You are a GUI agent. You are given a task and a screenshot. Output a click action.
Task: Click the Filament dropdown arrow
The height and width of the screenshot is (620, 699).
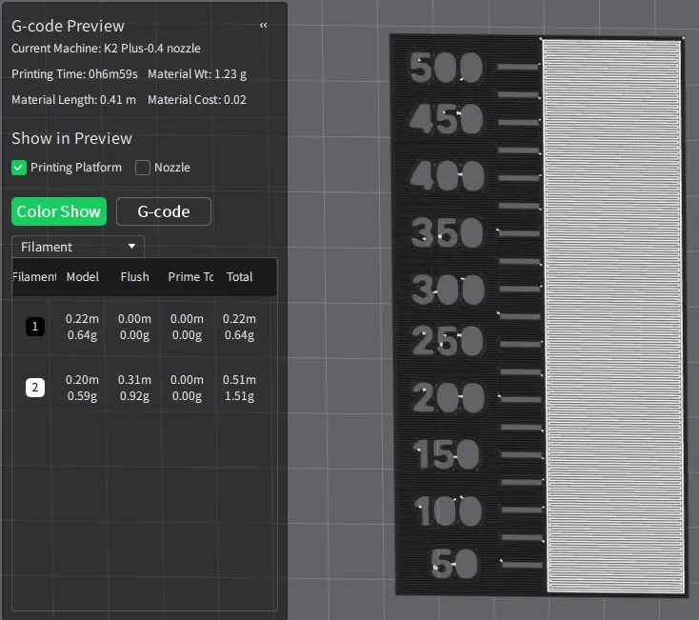point(131,246)
